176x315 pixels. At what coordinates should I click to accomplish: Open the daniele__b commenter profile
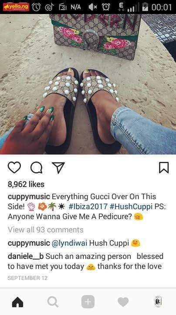[x=26, y=256]
